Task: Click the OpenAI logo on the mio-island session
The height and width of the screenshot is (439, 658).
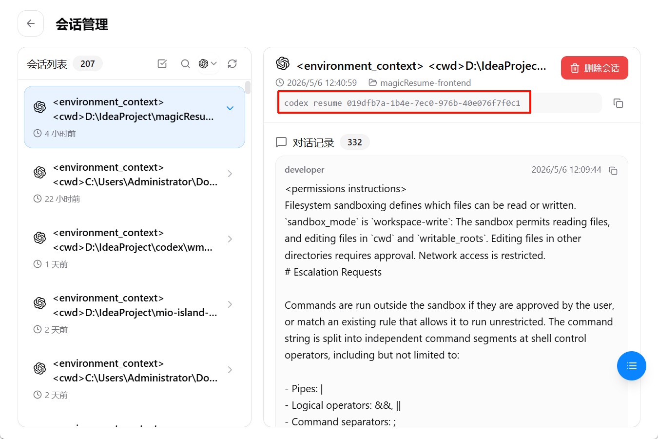Action: tap(40, 303)
